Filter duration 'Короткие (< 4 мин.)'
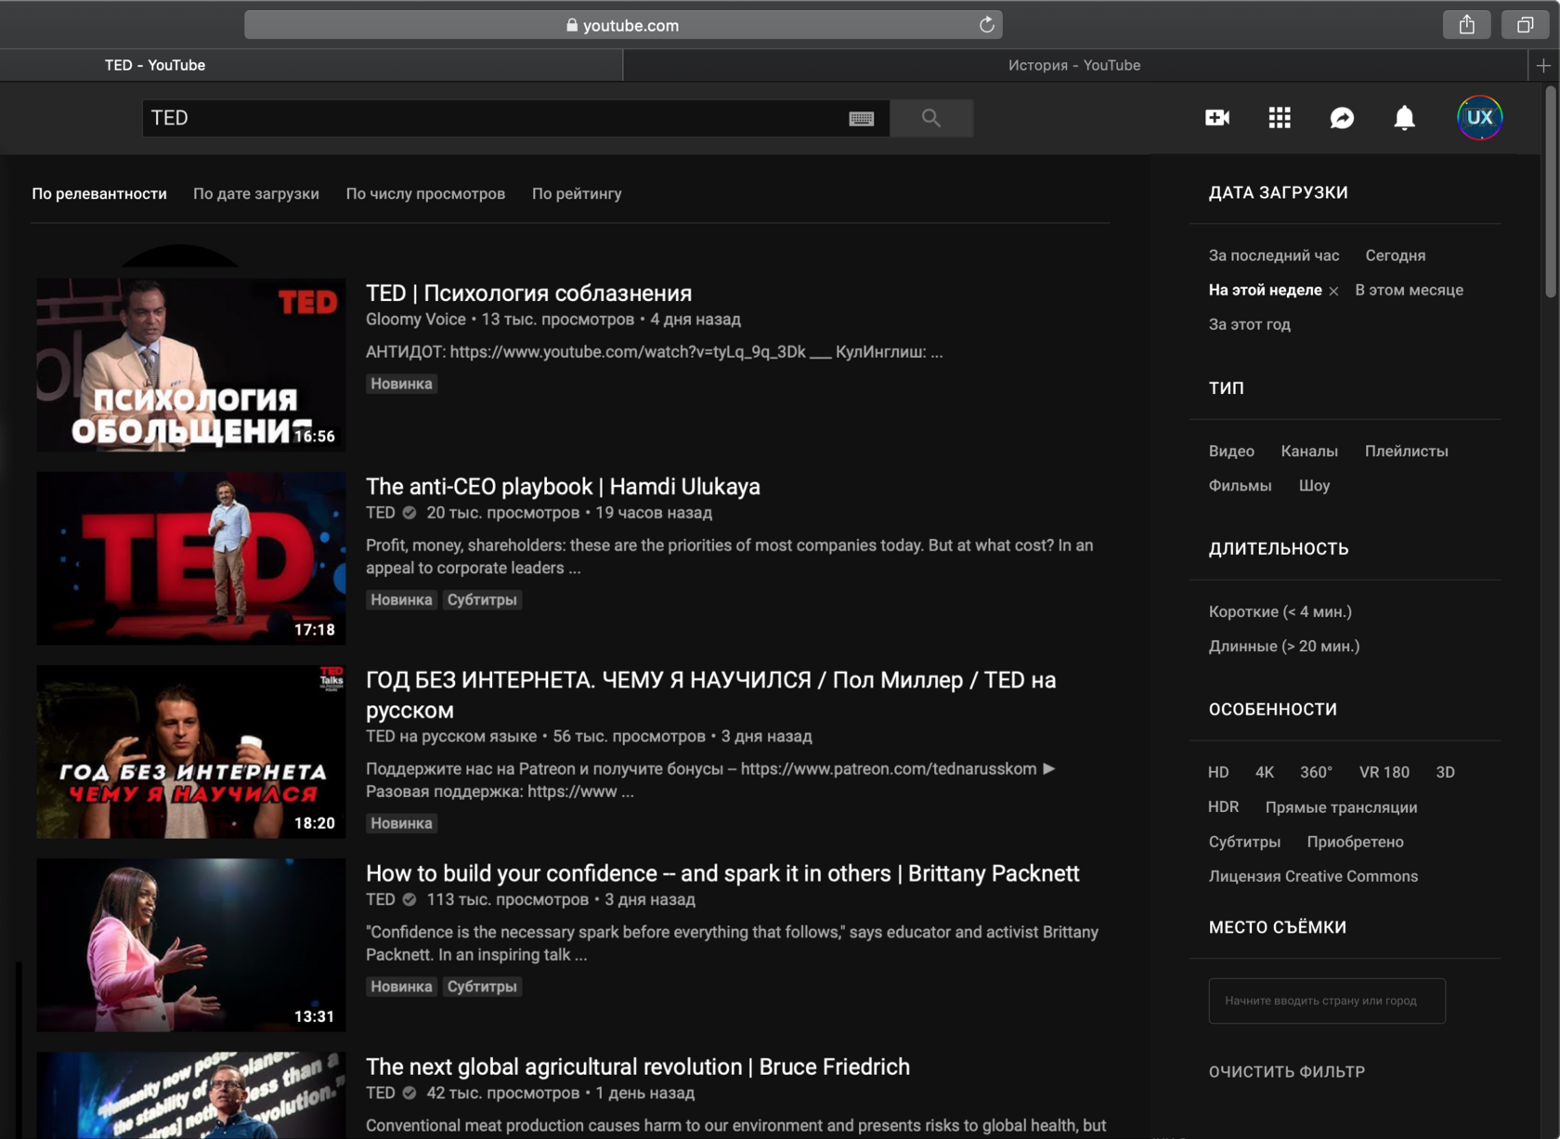 (x=1280, y=611)
